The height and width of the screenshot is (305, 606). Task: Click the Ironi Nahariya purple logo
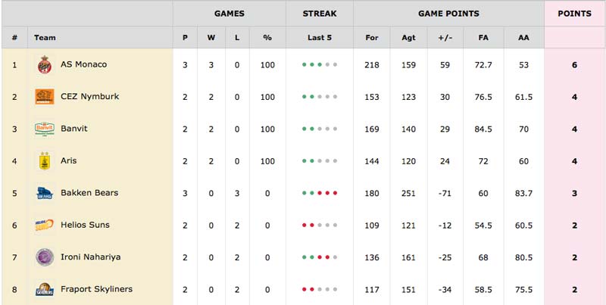point(45,257)
